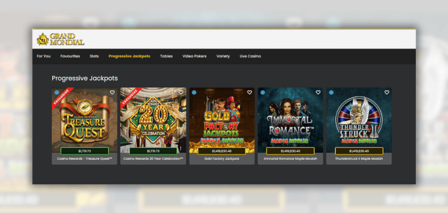Open the Slots tab
The image size is (448, 213).
pyautogui.click(x=94, y=56)
